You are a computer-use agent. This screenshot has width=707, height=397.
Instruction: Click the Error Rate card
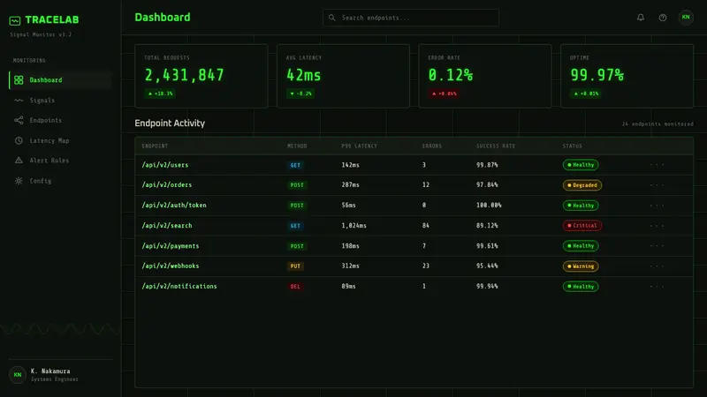point(485,76)
